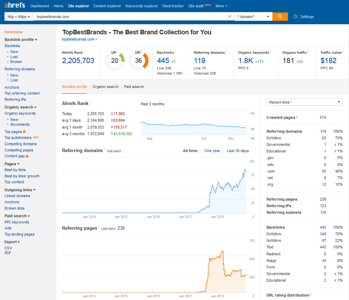Export the report as PDF
This screenshot has height=300, width=349.
coord(8,253)
